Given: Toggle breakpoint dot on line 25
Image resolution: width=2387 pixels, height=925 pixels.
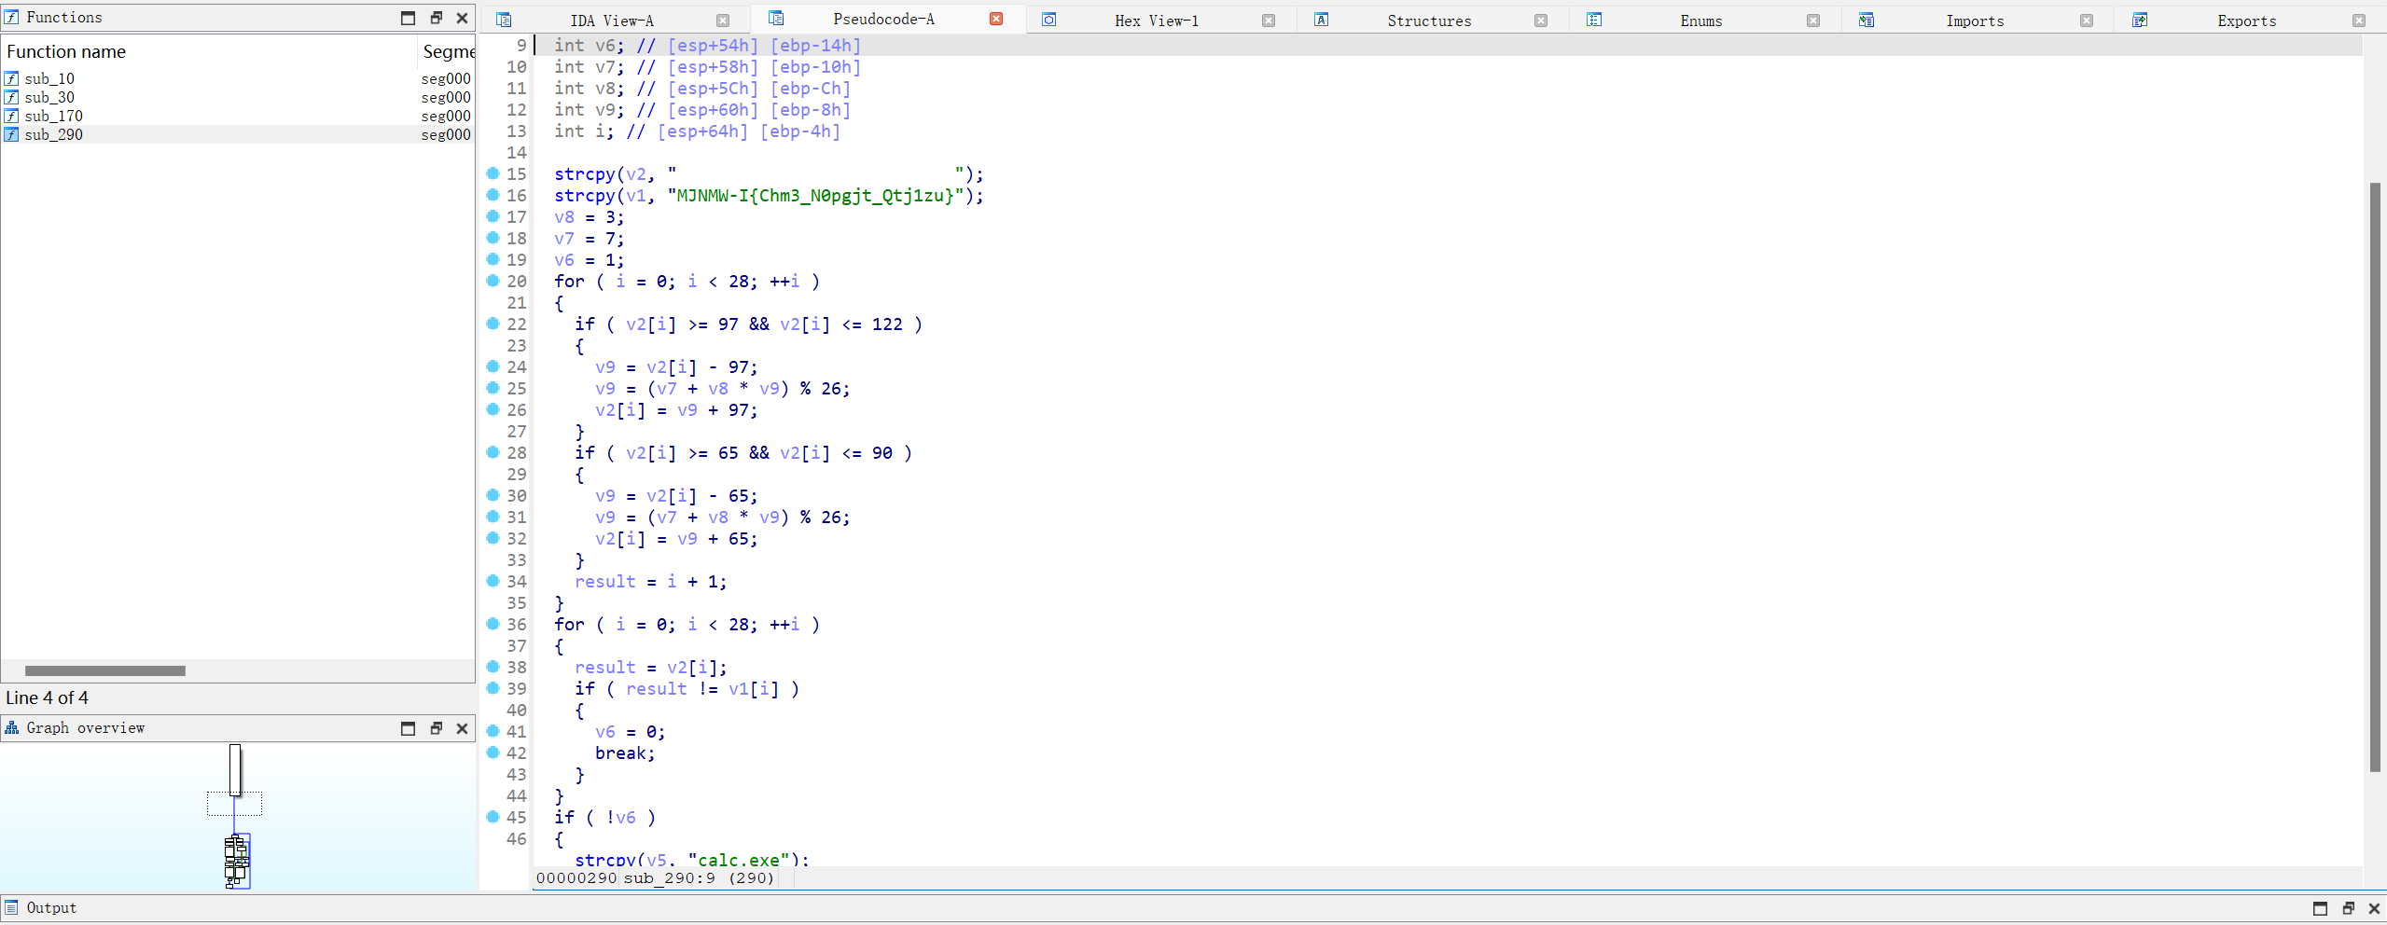Looking at the screenshot, I should [x=493, y=388].
